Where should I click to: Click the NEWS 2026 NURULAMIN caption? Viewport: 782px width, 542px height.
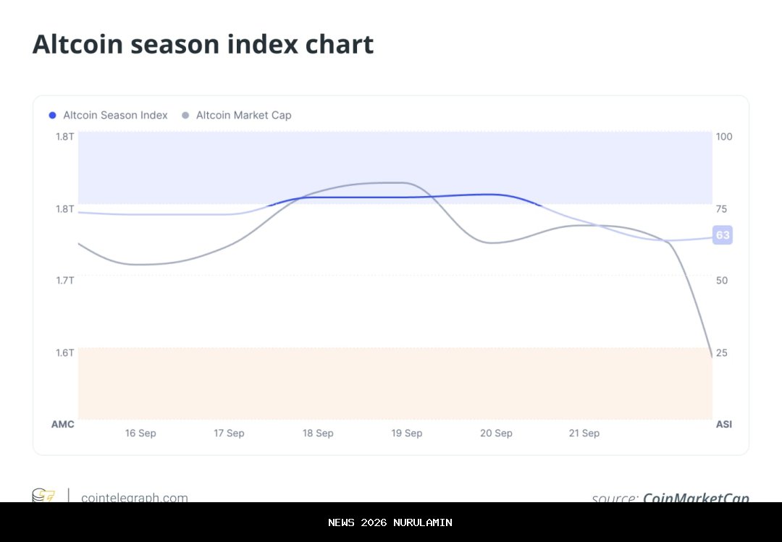(x=390, y=522)
